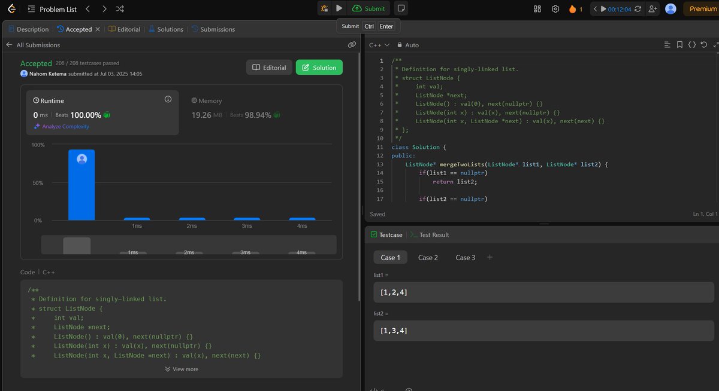View the streak flame counter

pyautogui.click(x=575, y=9)
